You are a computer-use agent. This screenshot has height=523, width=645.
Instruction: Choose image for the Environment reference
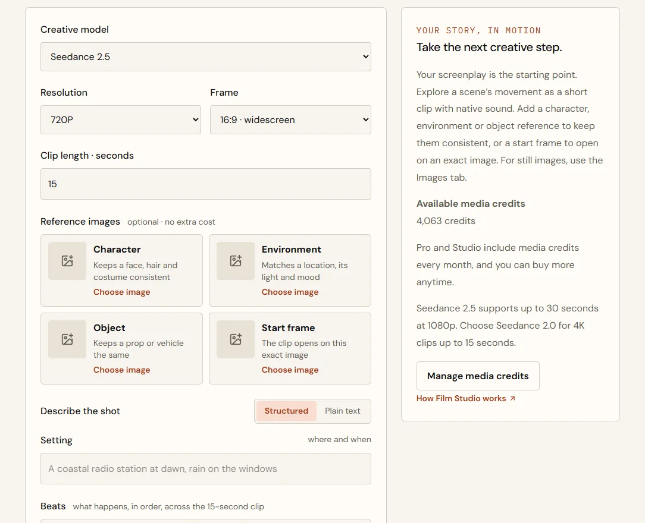(290, 292)
